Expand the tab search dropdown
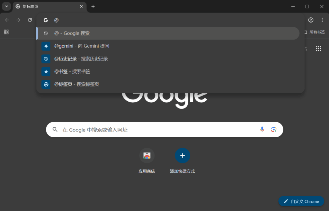Screen dimensions: 329x211 pyautogui.click(x=6, y=6)
